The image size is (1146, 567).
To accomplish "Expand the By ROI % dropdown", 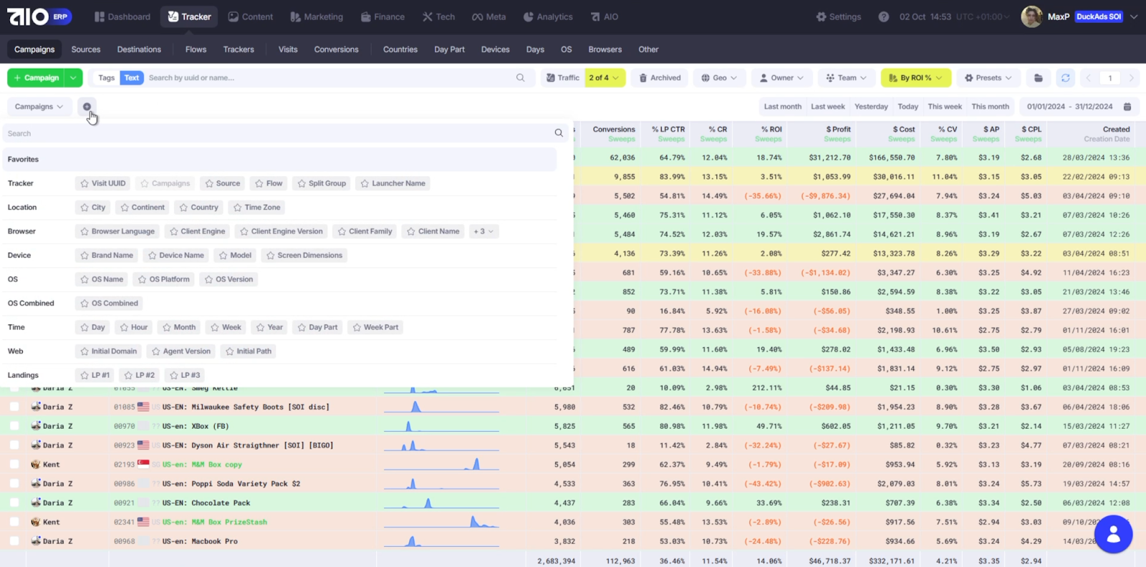I will pos(915,78).
